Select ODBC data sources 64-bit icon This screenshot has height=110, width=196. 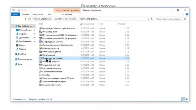40,38
